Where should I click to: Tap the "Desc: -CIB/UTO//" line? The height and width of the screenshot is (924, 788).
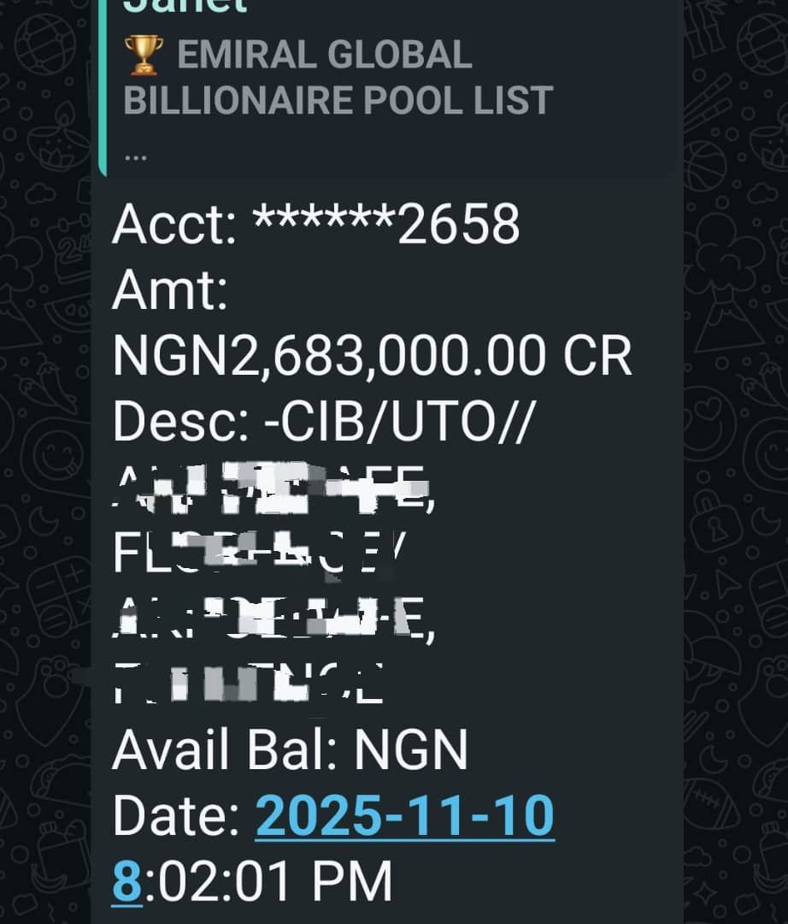tap(320, 422)
